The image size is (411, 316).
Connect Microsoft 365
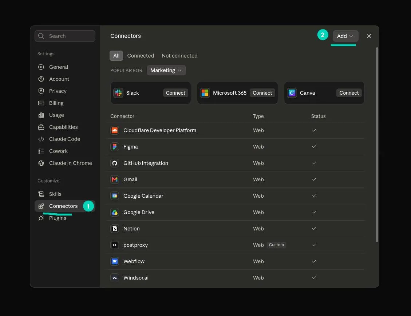pyautogui.click(x=262, y=93)
